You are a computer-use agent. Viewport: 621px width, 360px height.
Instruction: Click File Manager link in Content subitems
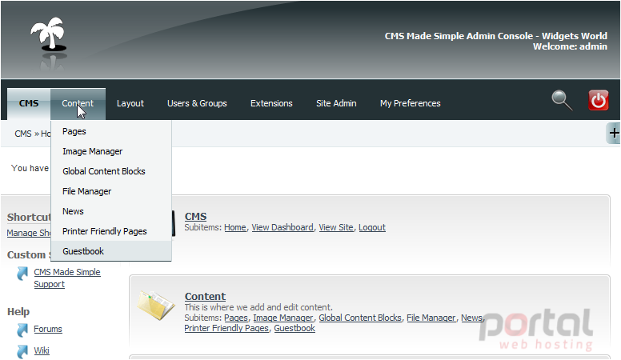[x=431, y=318]
